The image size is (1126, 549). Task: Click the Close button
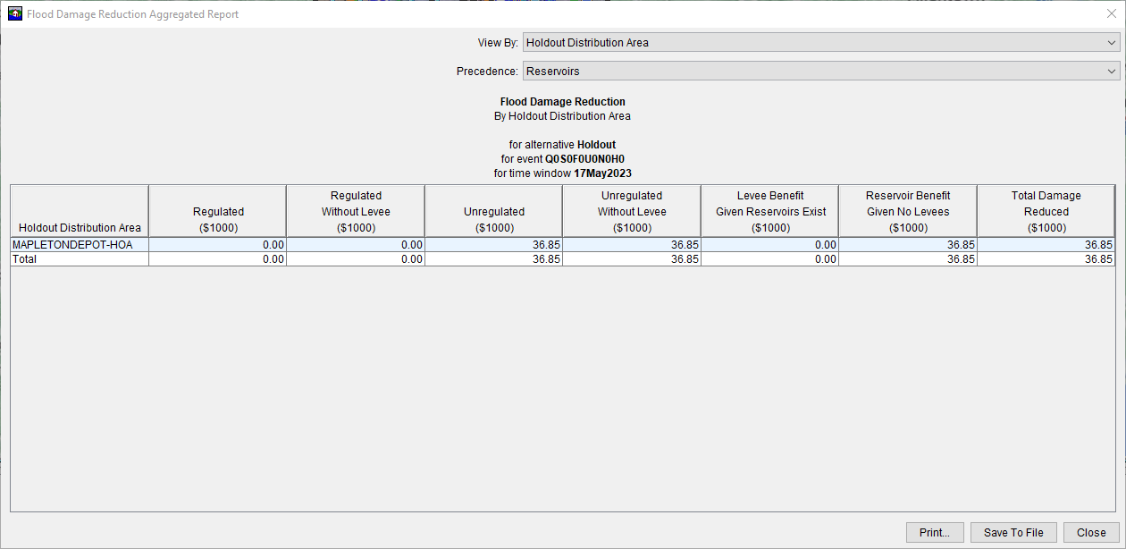click(1090, 532)
